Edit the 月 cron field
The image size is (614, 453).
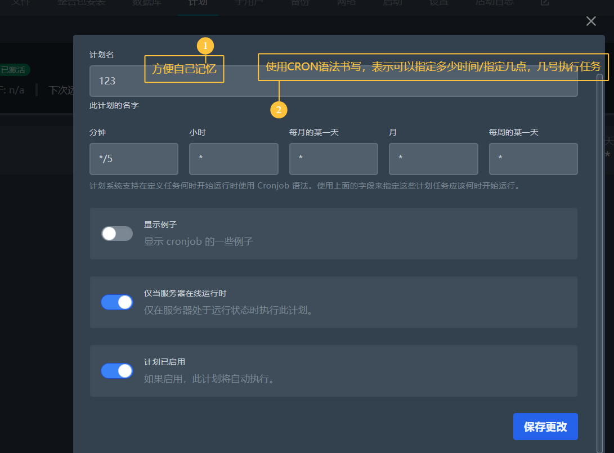(x=433, y=159)
